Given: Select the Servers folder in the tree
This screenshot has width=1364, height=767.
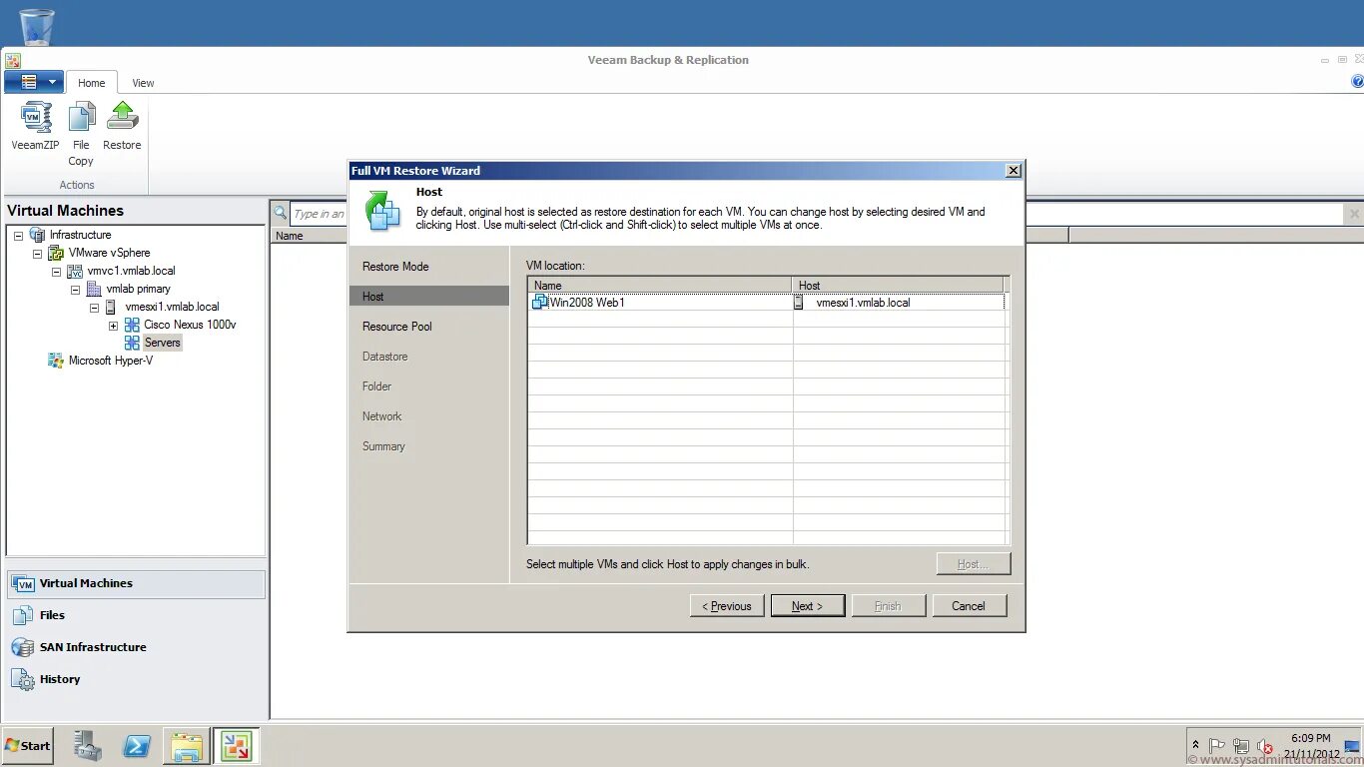Looking at the screenshot, I should pos(163,343).
